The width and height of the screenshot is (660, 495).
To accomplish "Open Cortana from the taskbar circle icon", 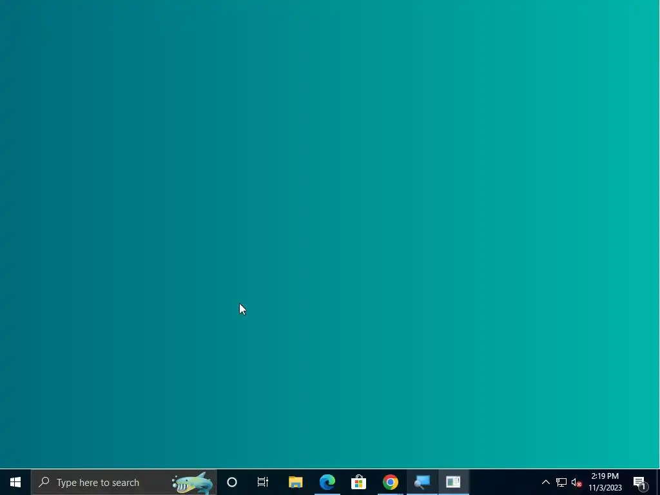I will pos(232,482).
